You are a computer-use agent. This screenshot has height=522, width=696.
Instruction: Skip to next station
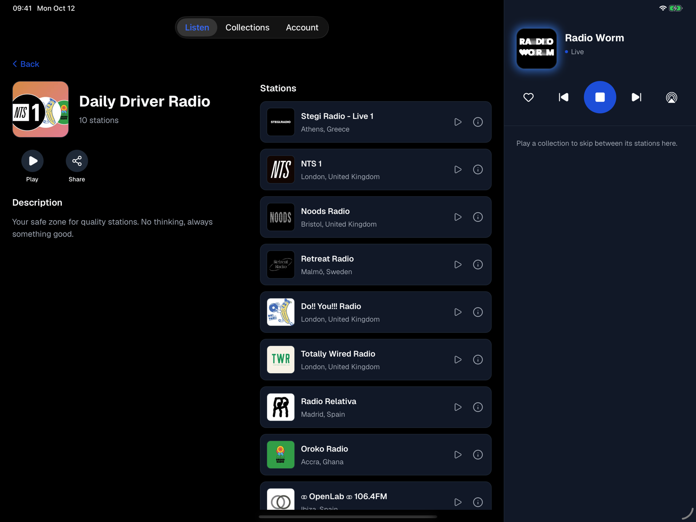point(636,97)
